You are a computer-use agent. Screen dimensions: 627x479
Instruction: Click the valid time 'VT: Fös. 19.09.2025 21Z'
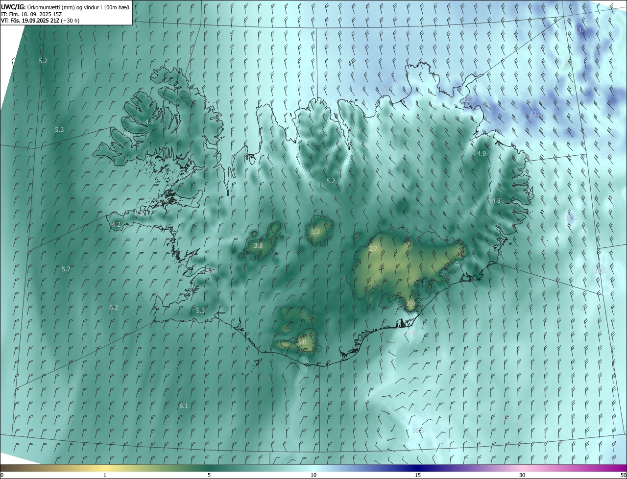coord(30,21)
